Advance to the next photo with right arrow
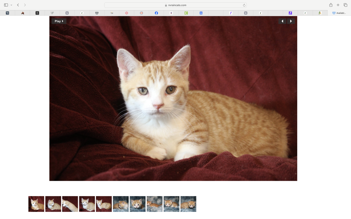Image resolution: width=351 pixels, height=219 pixels. [x=291, y=21]
